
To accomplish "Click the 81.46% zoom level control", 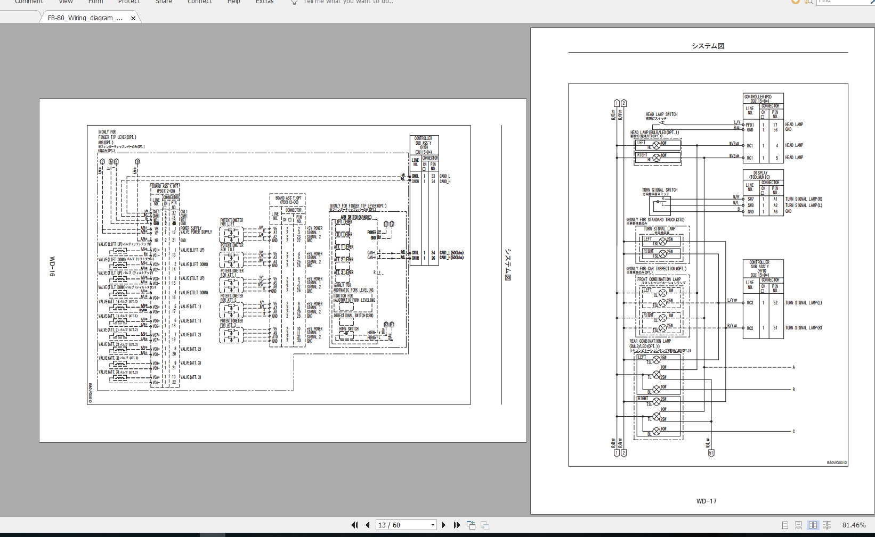I will pyautogui.click(x=853, y=526).
